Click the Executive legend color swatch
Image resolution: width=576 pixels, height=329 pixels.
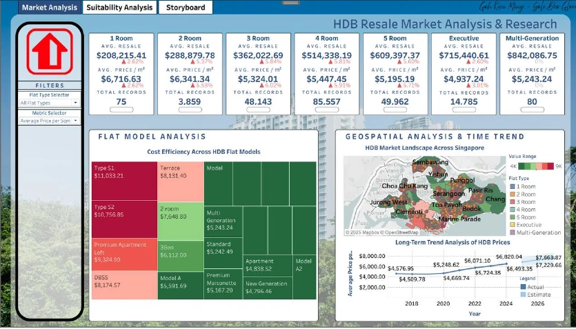pyautogui.click(x=513, y=225)
